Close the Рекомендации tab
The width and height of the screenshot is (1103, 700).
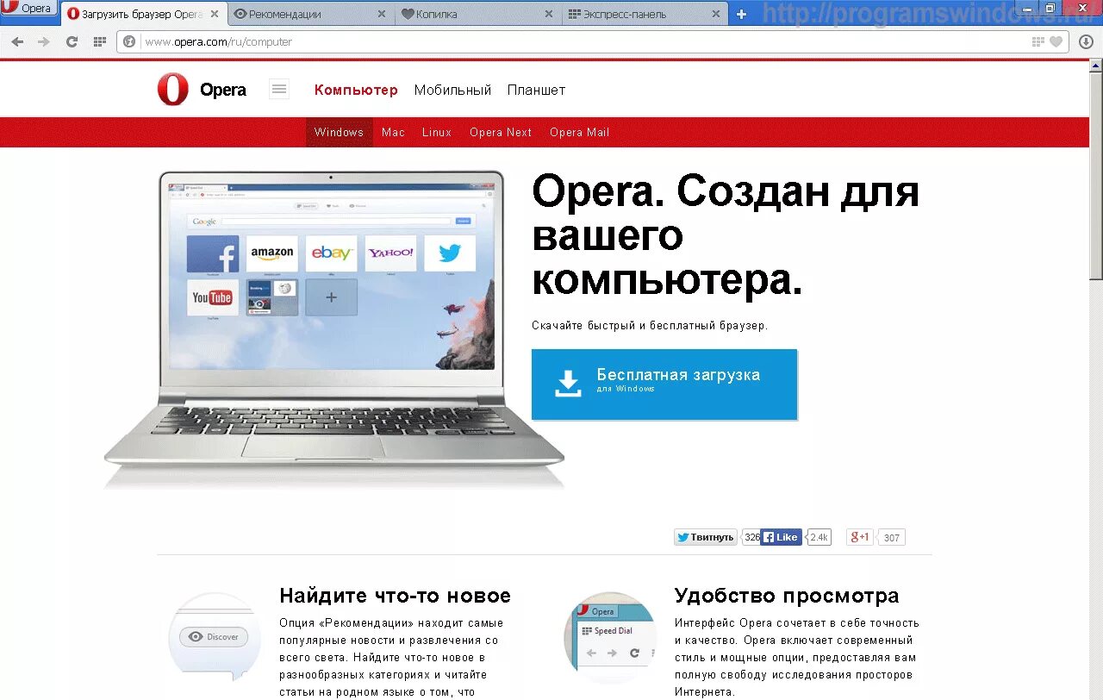pyautogui.click(x=383, y=14)
